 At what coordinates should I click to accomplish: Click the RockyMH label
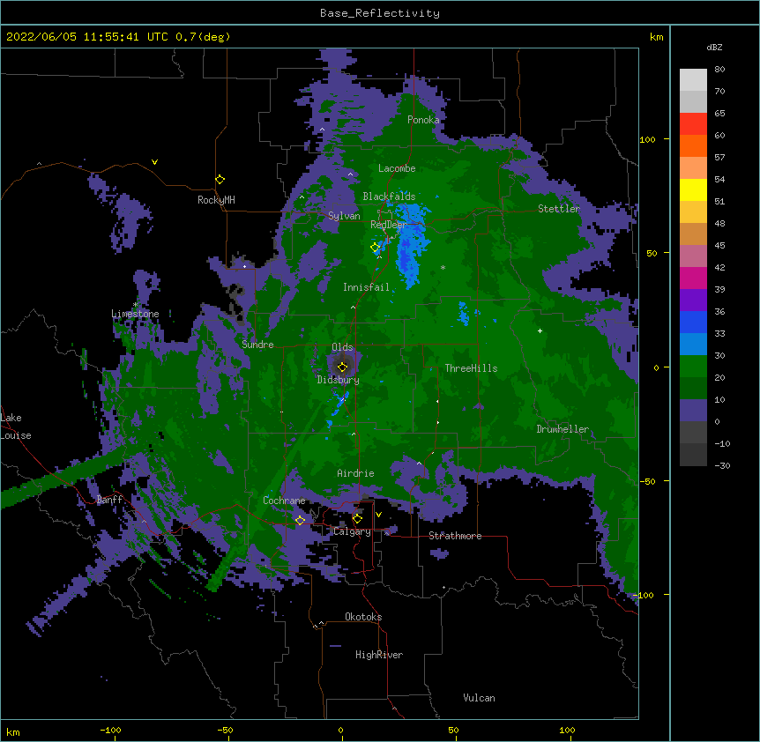(x=216, y=200)
